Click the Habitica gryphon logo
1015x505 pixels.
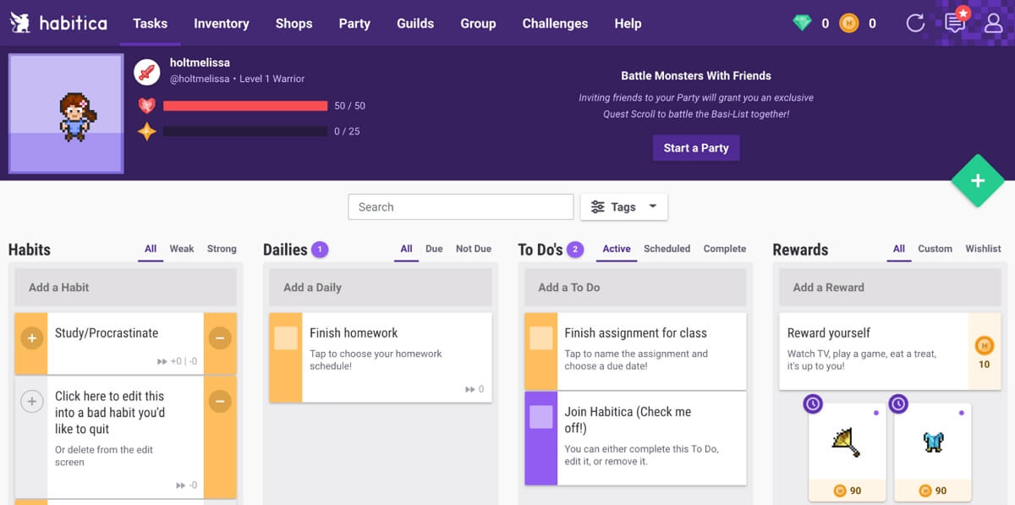[21, 23]
